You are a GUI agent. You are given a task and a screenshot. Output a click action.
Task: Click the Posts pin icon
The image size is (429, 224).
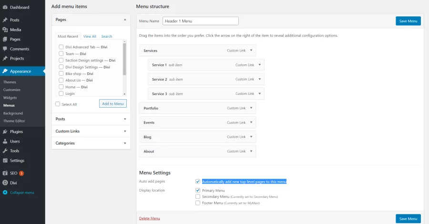tap(5, 20)
